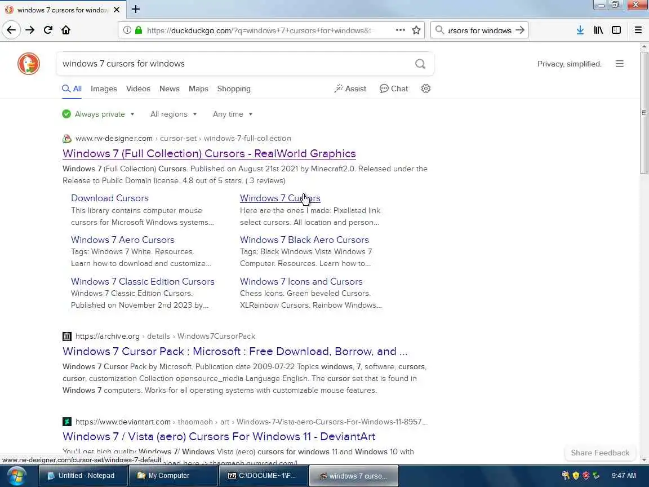This screenshot has width=649, height=487.
Task: Run search with toolbar search arrow
Action: [x=520, y=30]
